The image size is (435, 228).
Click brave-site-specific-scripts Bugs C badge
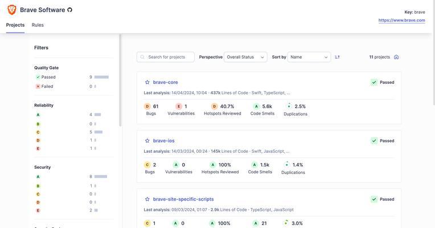[x=147, y=223]
